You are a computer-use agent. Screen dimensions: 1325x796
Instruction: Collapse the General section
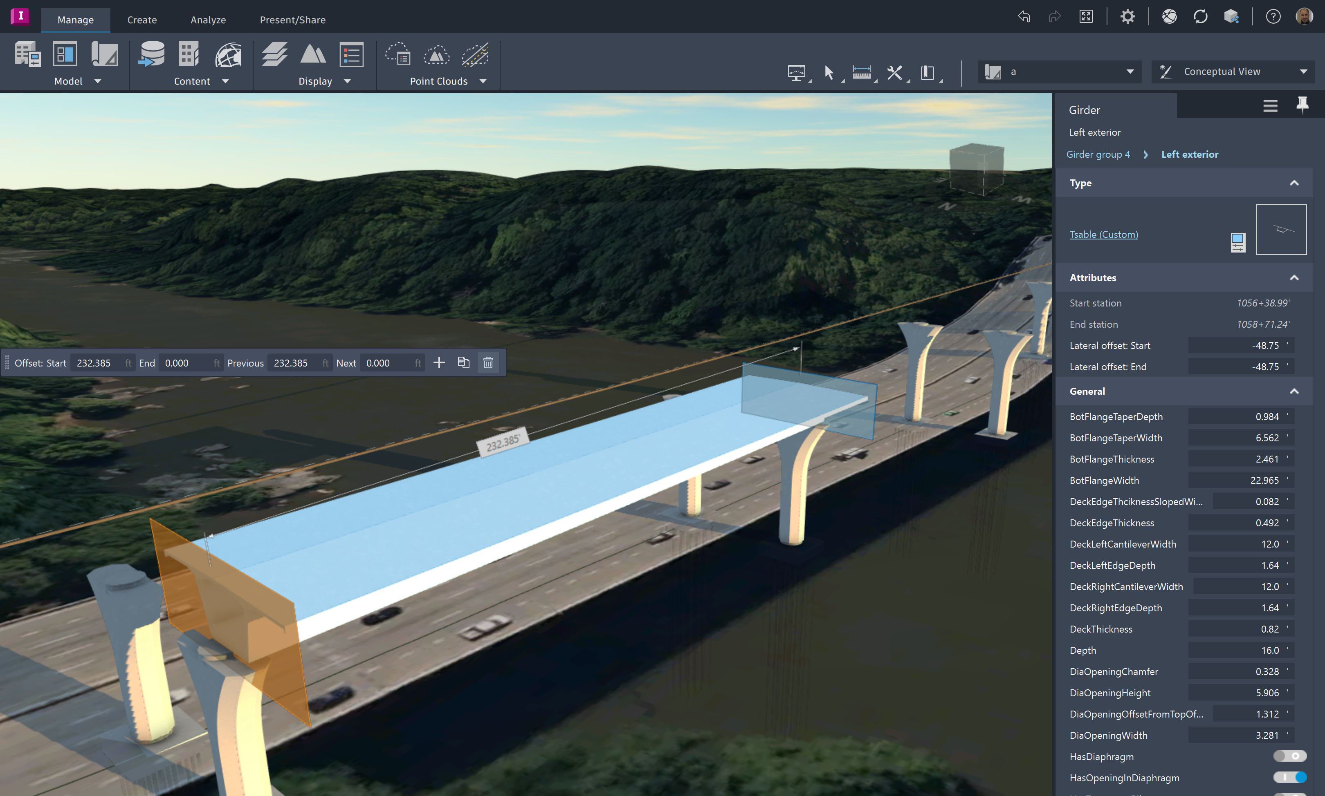1294,391
